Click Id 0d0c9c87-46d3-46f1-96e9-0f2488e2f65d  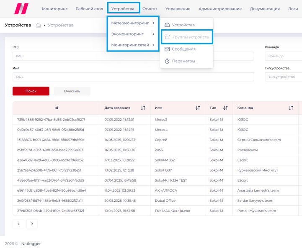[x=51, y=130]
